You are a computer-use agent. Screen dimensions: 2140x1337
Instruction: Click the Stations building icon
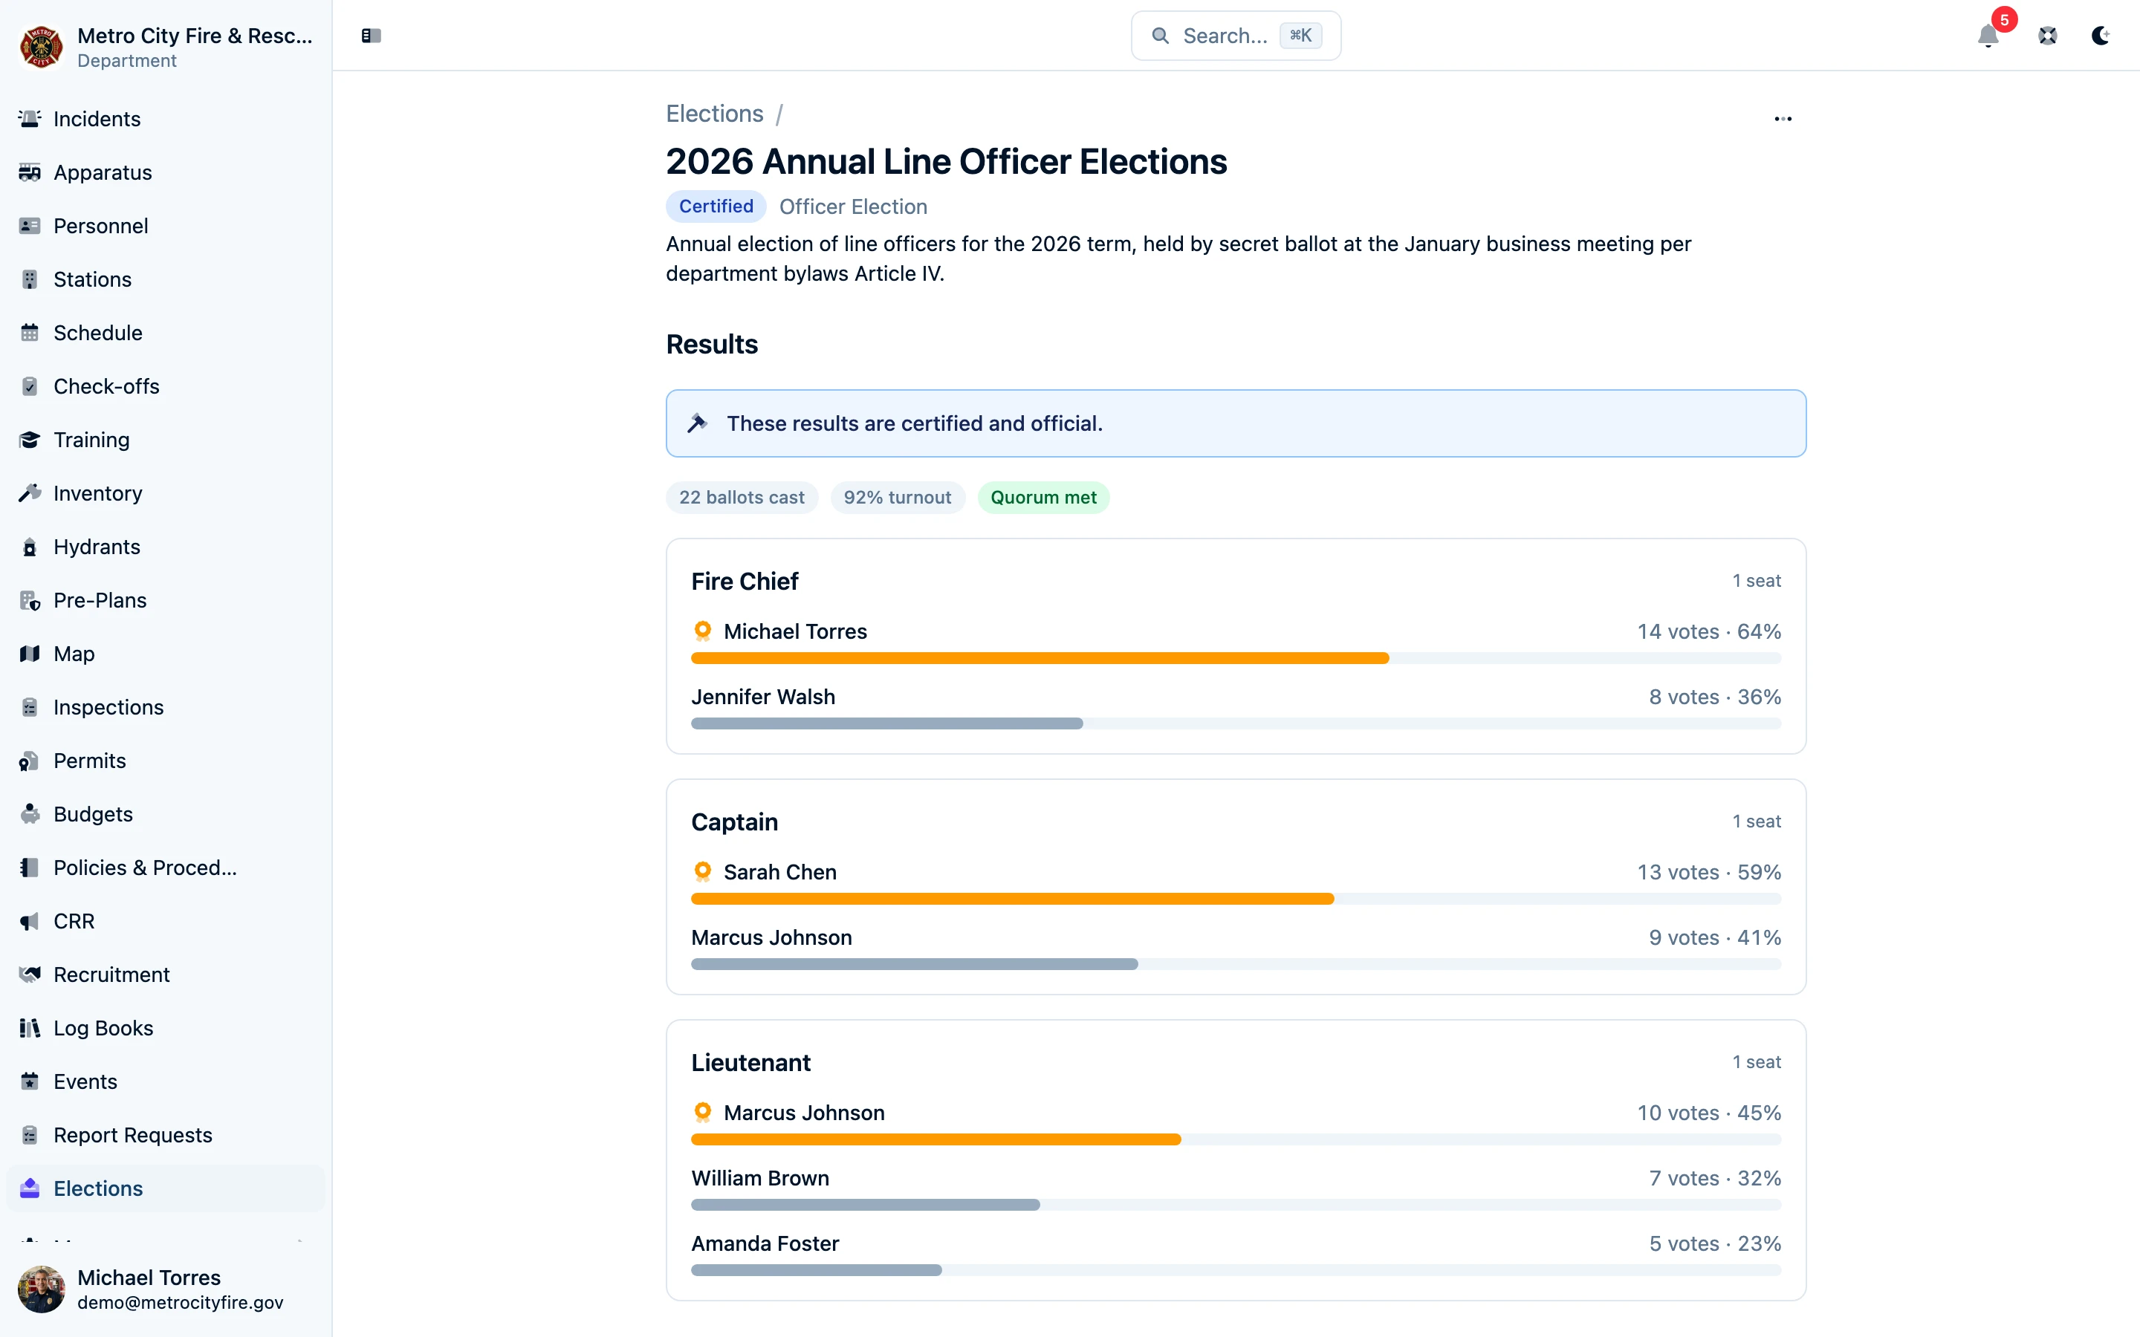click(x=29, y=279)
